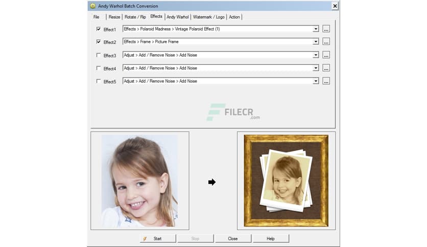This screenshot has height=247, width=427.
Task: Enable the Effect3 checkbox
Action: [x=99, y=55]
